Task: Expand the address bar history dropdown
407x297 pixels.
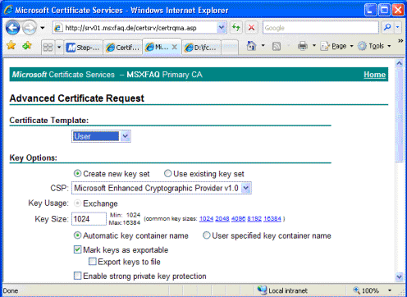Action: pos(222,28)
